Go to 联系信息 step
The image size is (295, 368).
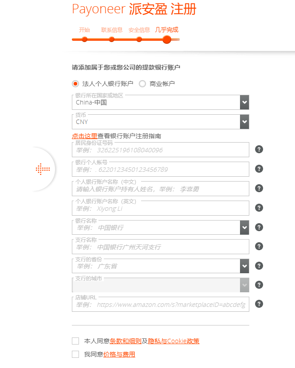112,39
